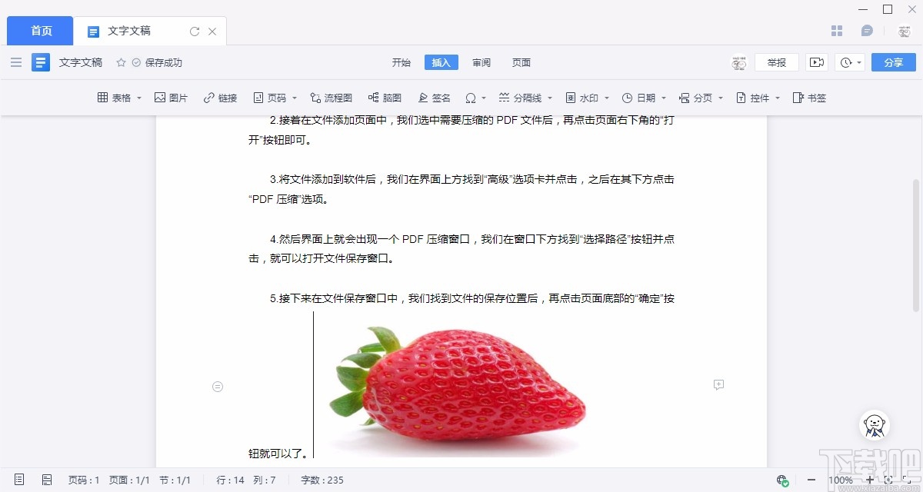Toggle favorite star next to 文字文稿
Viewport: 923px width, 492px height.
point(121,62)
